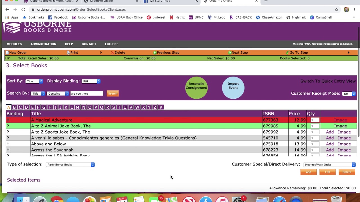This screenshot has height=202, width=360.
Task: Open the MODULES menu
Action: [14, 44]
